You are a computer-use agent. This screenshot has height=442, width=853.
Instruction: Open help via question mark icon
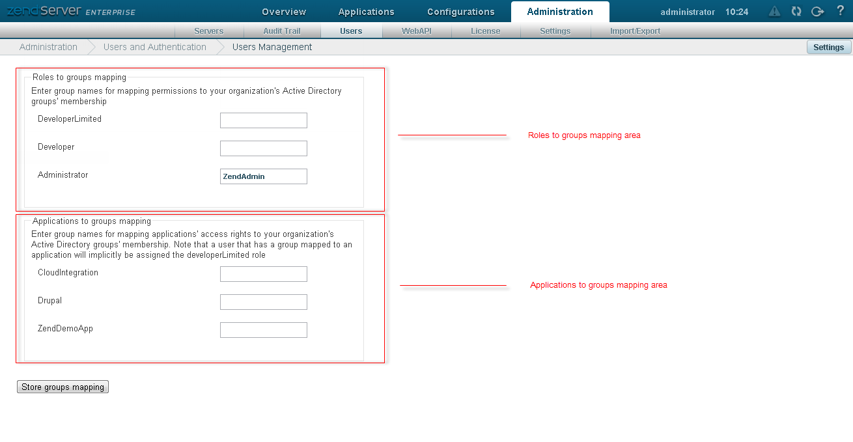pos(840,11)
